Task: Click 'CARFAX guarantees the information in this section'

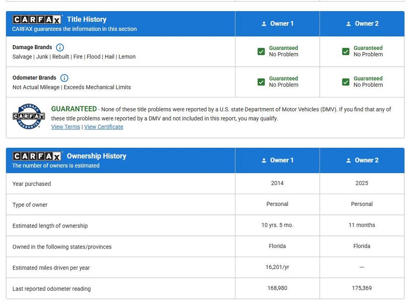Action: pos(75,29)
